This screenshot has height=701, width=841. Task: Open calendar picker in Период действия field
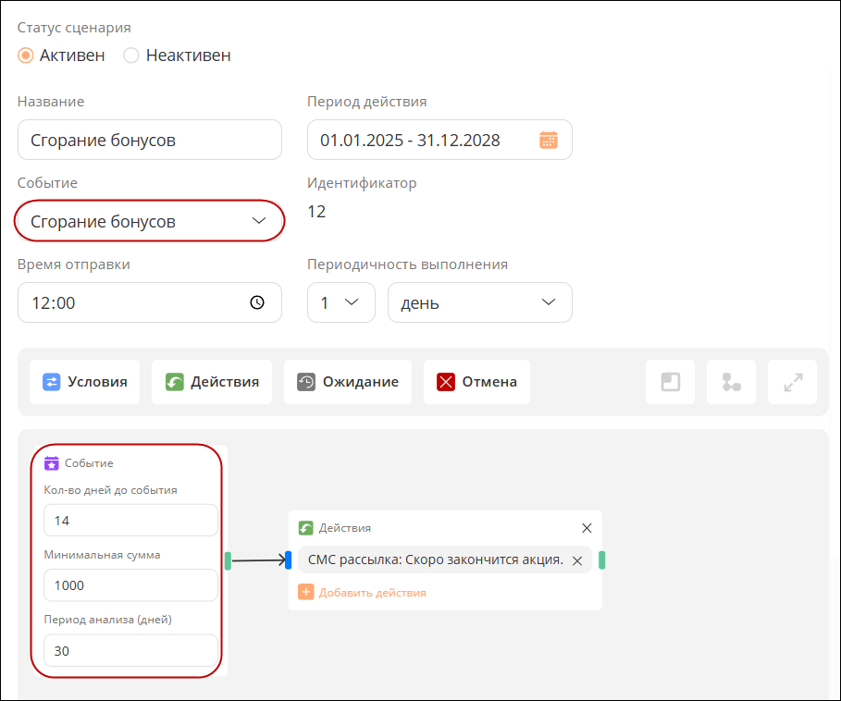click(x=548, y=140)
